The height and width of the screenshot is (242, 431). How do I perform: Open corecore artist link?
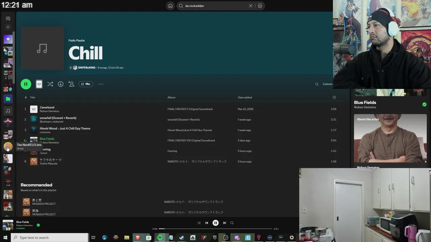click(45, 132)
